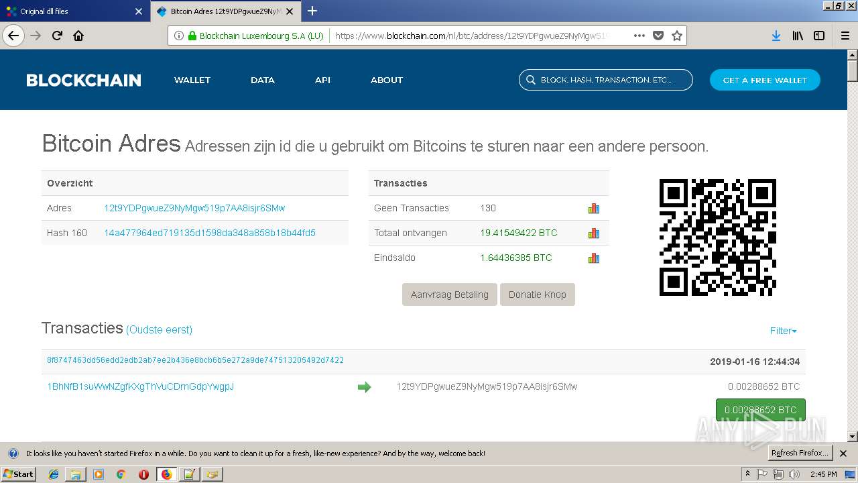
Task: Click the scrollbar down arrow
Action: (x=852, y=436)
